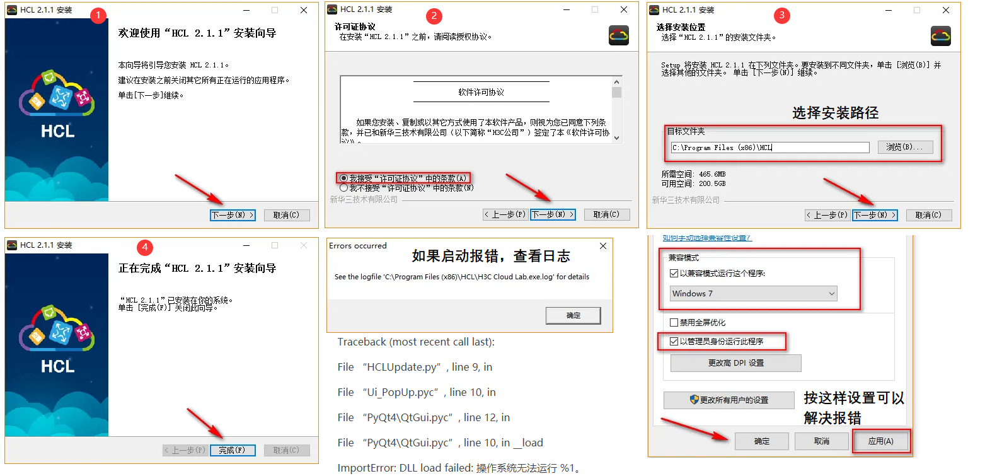Select 我不接受"许可证协议"中的条款 radio option
985x476 pixels.
pos(343,188)
